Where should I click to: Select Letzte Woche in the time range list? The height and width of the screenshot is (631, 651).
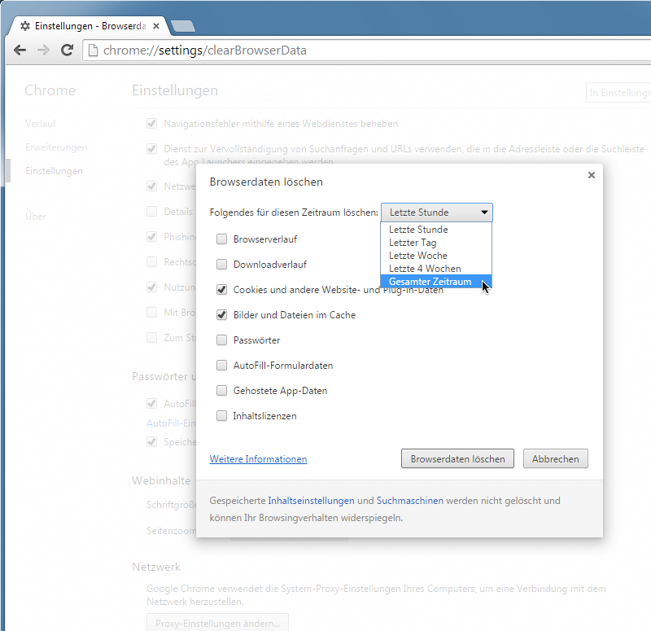[x=436, y=256]
